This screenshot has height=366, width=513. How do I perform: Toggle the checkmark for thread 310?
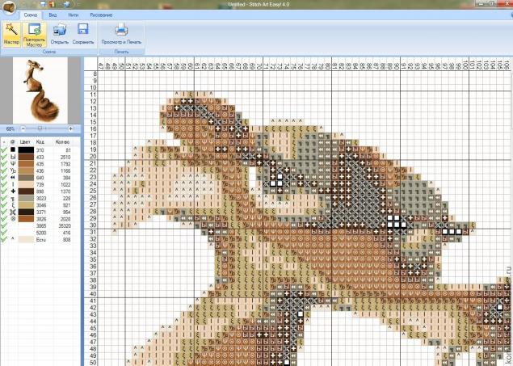4,149
